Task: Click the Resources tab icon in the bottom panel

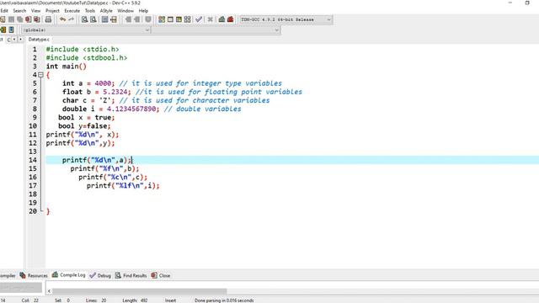Action: [23, 275]
